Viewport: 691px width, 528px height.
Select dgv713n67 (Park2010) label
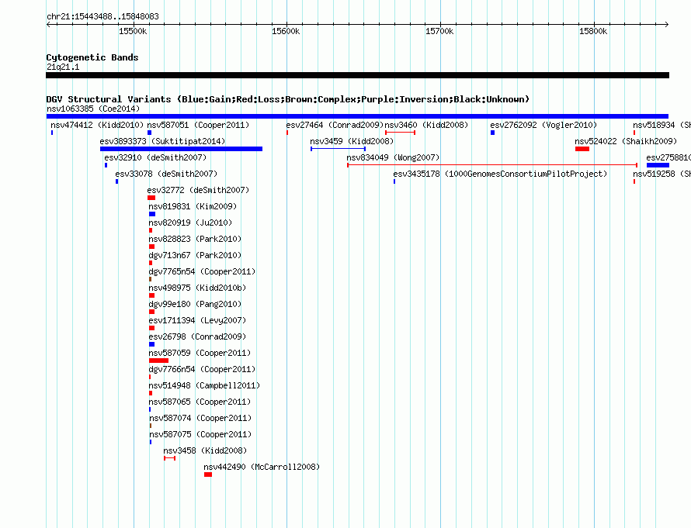(x=195, y=255)
